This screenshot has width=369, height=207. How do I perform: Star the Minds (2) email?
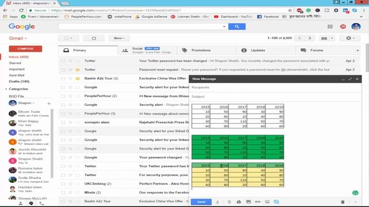click(70, 193)
